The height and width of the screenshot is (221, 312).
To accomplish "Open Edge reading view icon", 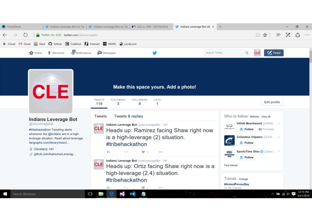I will pos(258,35).
